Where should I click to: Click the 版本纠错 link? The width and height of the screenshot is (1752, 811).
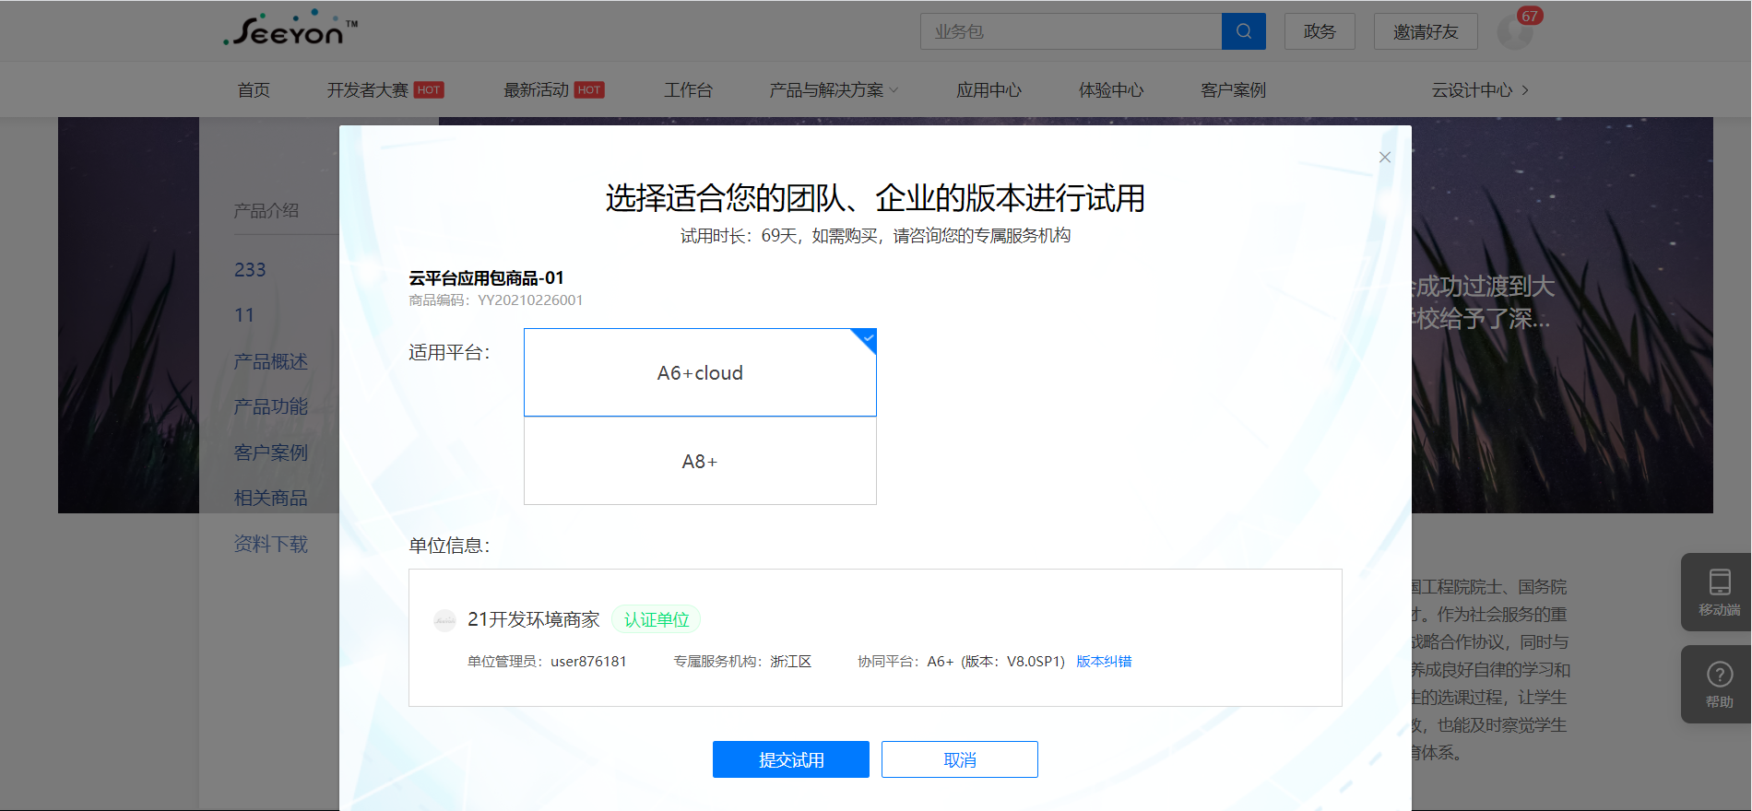tap(1104, 662)
